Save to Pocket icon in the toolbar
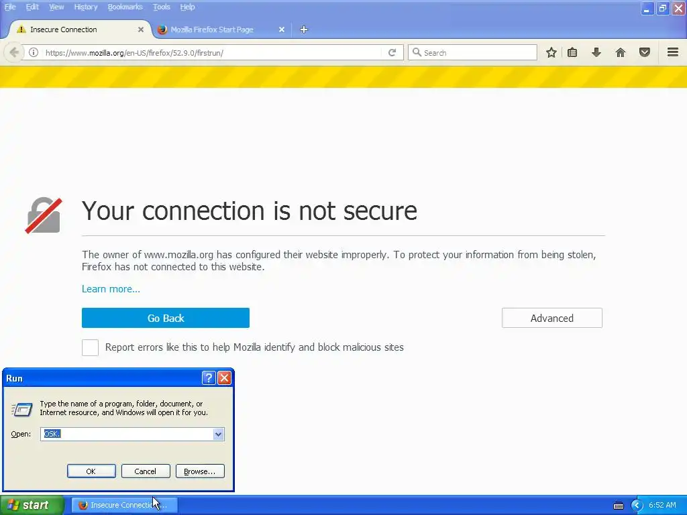 (645, 52)
